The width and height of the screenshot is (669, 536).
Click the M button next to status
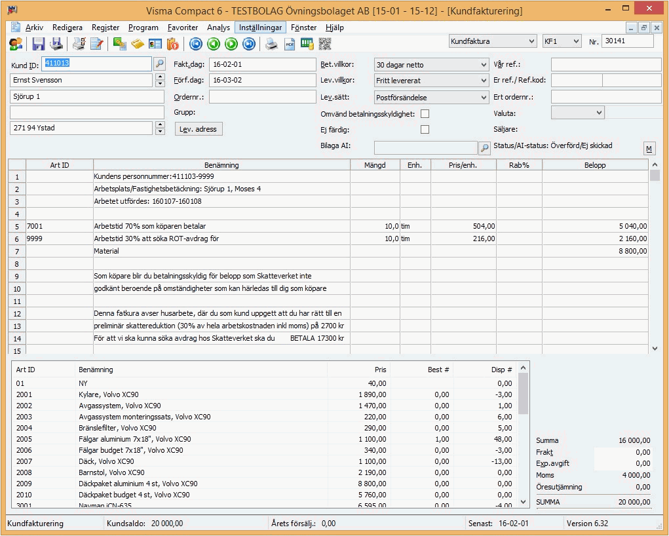click(649, 149)
